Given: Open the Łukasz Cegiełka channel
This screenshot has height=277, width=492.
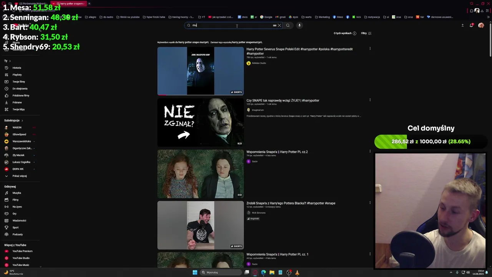Looking at the screenshot, I should [21, 162].
